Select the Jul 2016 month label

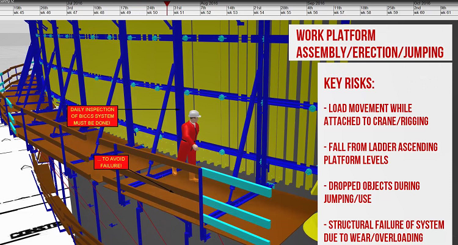coord(75,3)
